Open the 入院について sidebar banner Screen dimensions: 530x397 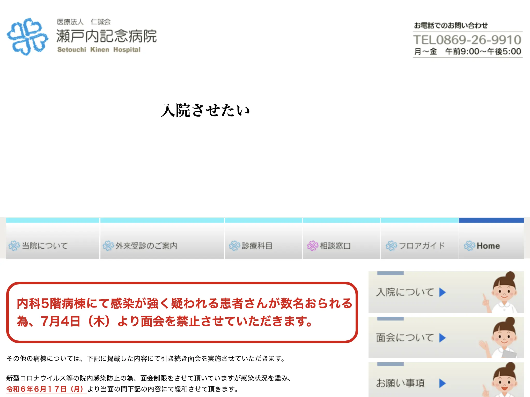[446, 292]
